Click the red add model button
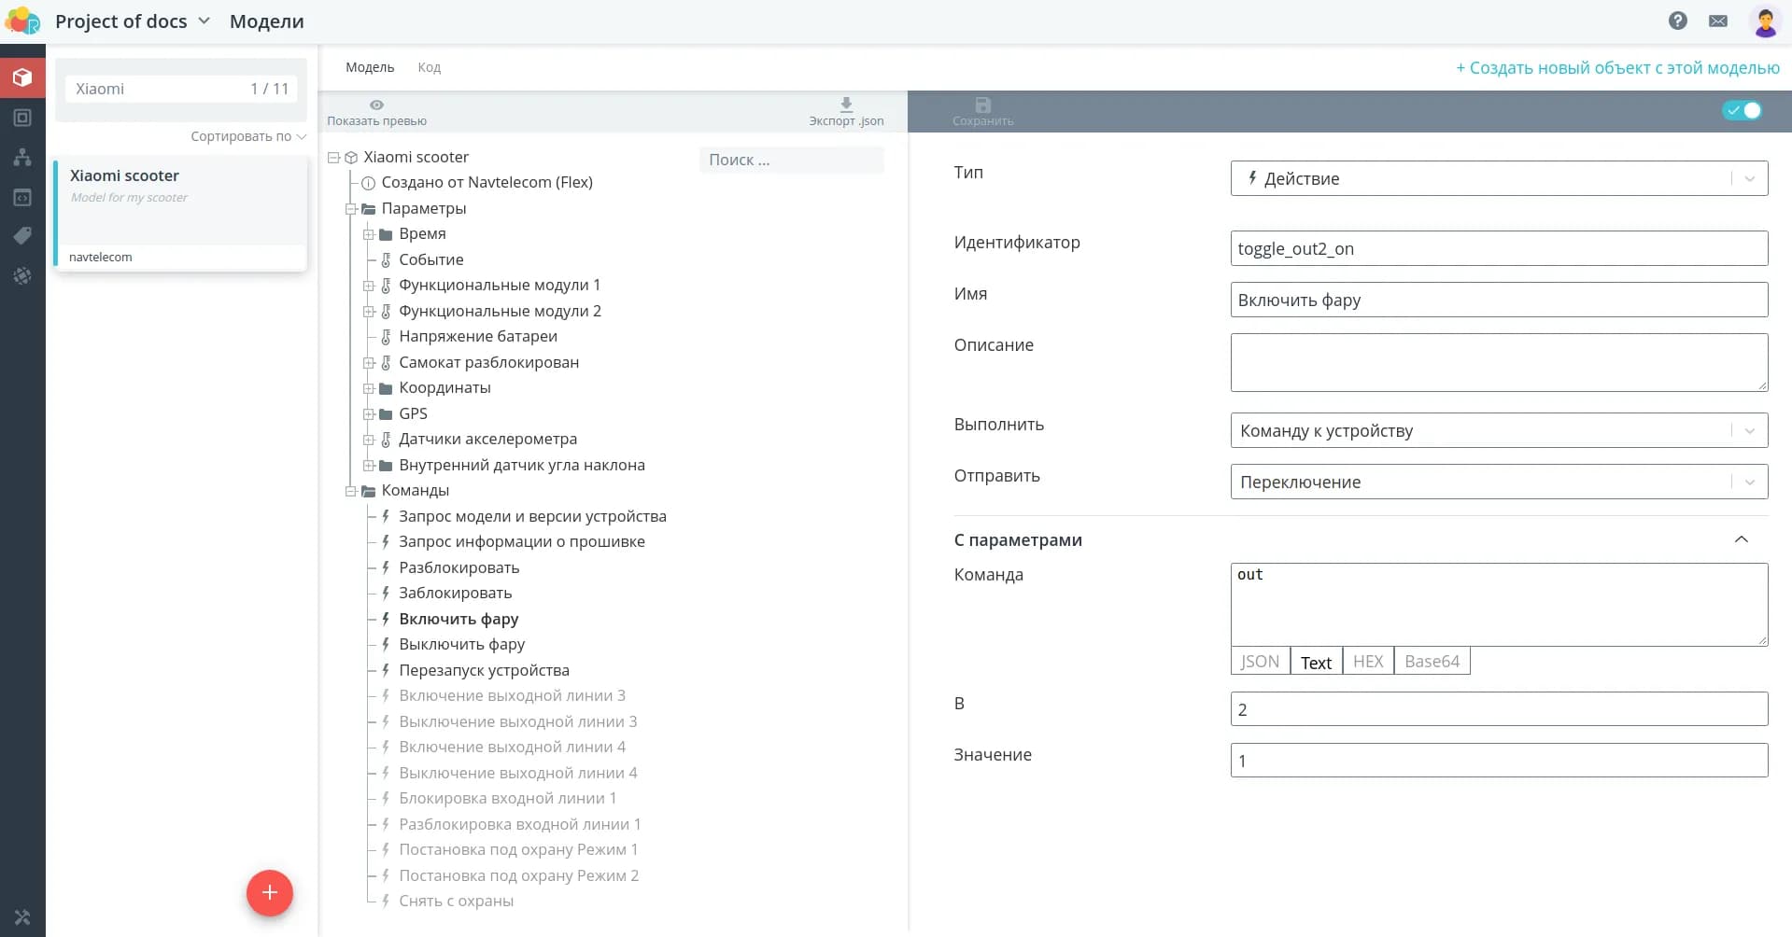1792x937 pixels. (x=269, y=893)
